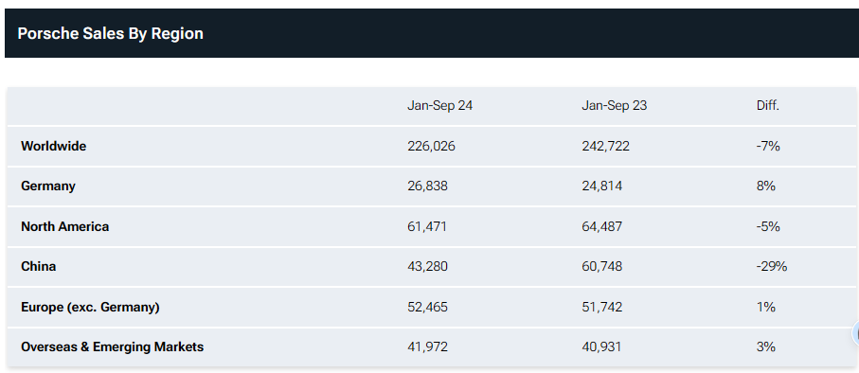The image size is (859, 373).
Task: Click the Porsche Sales By Region heading
Action: pyautogui.click(x=110, y=33)
